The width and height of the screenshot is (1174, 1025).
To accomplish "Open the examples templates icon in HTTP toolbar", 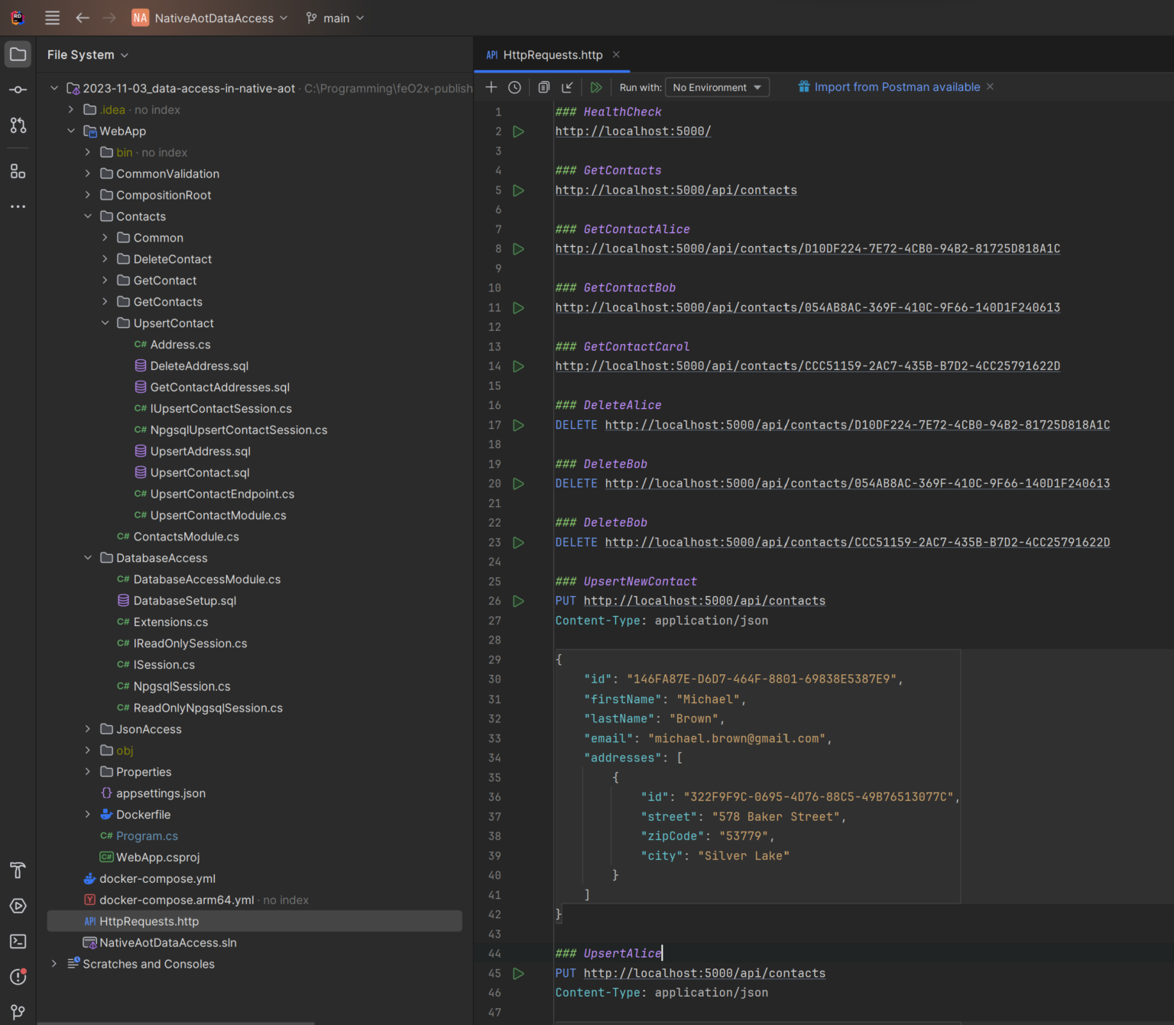I will pos(543,87).
